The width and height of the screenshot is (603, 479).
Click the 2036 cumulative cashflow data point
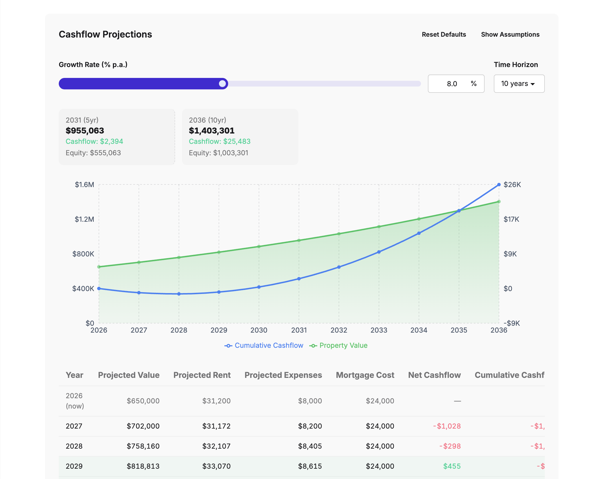click(x=499, y=185)
